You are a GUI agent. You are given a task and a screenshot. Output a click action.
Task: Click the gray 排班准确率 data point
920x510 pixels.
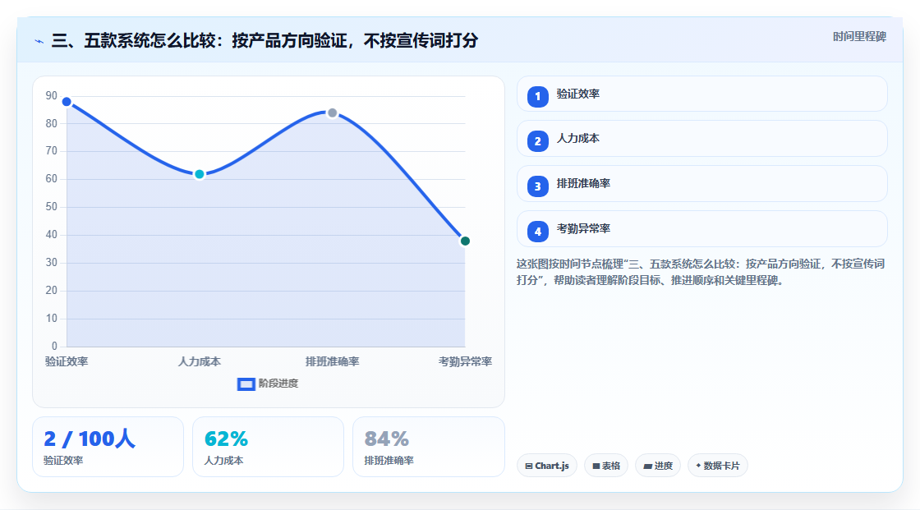[x=332, y=113]
